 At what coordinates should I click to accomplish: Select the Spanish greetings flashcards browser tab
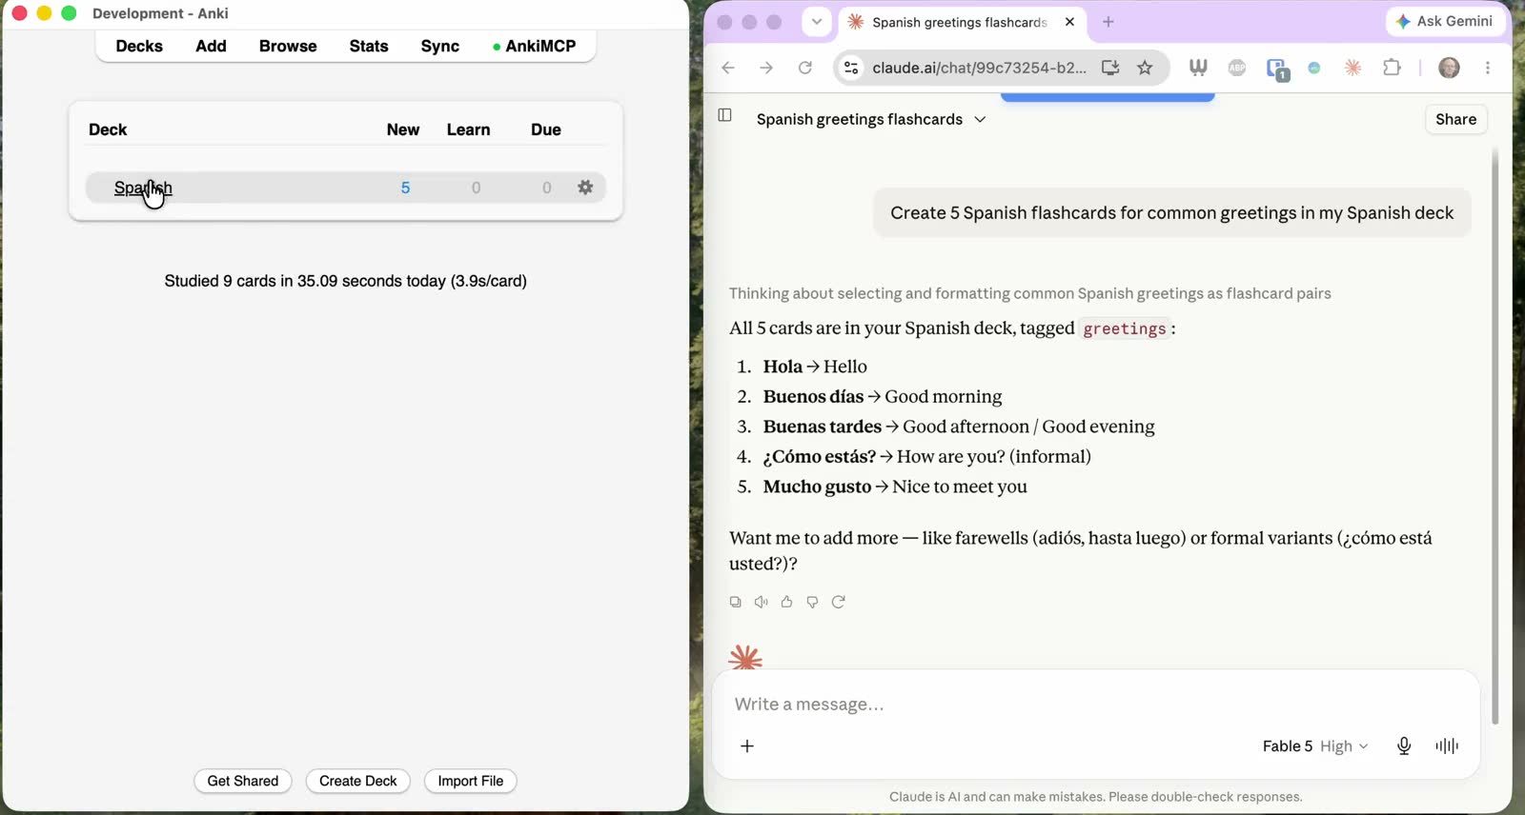(960, 22)
